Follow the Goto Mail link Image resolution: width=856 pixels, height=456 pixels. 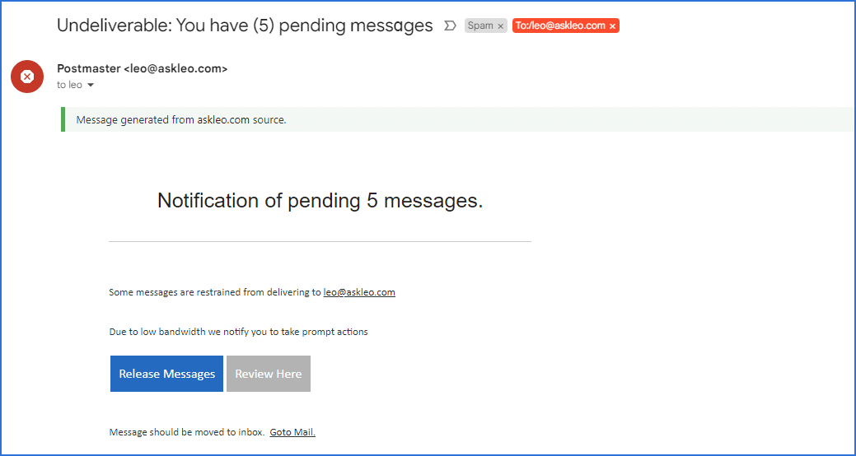[x=292, y=433]
